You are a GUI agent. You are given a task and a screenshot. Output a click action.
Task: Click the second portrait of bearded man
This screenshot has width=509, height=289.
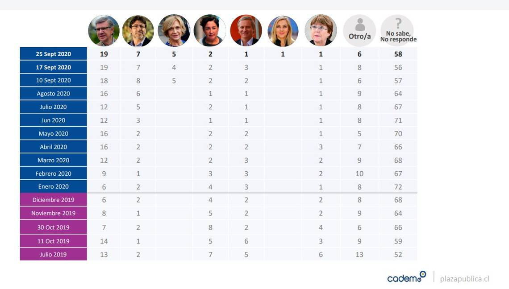click(x=138, y=30)
